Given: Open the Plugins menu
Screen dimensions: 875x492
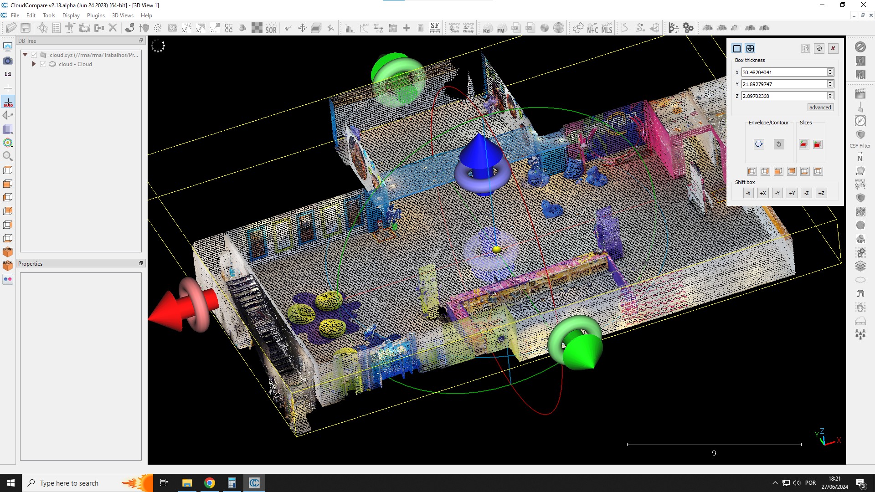Looking at the screenshot, I should tap(95, 15).
